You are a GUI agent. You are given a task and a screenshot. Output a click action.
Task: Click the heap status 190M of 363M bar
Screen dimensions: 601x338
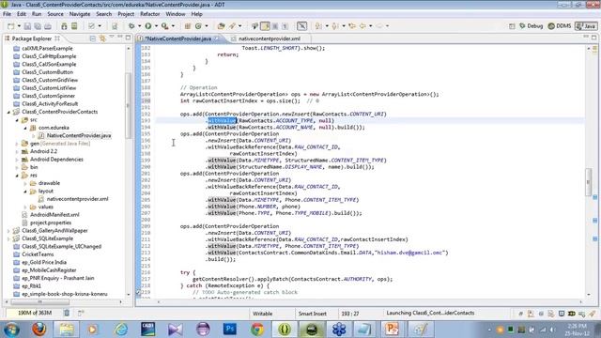[35, 313]
